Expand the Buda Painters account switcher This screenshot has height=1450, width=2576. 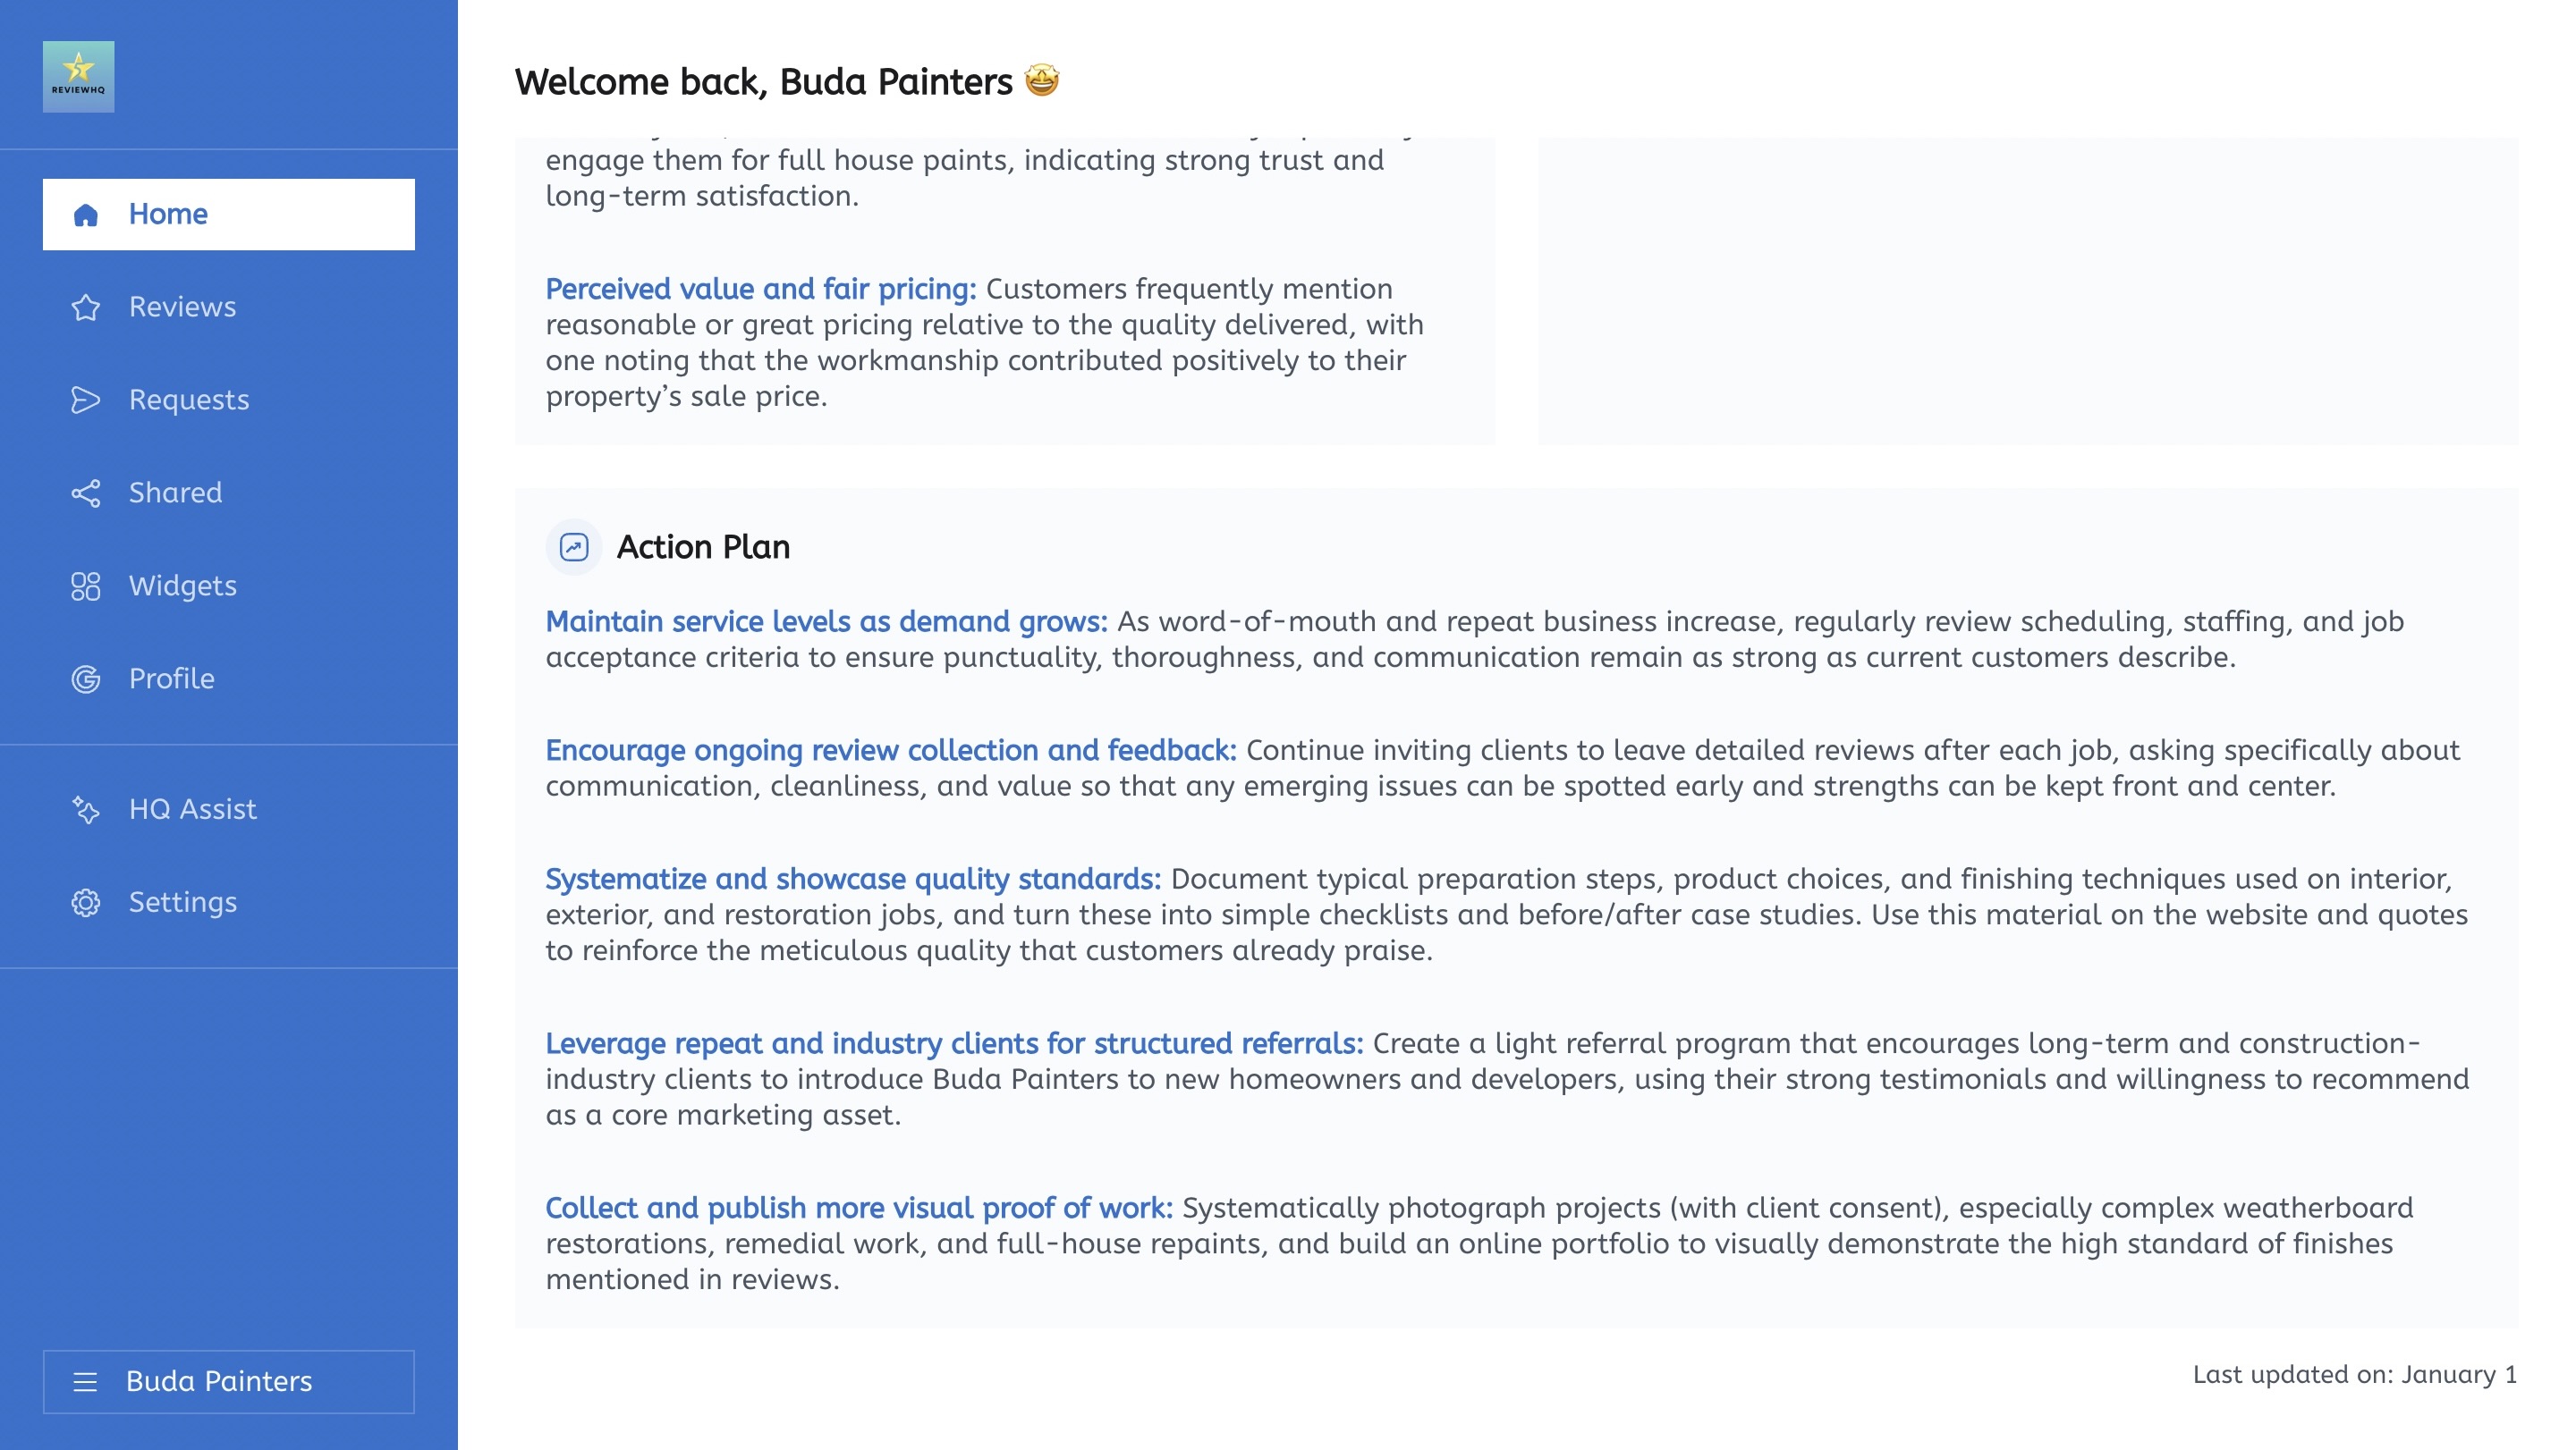(219, 1382)
